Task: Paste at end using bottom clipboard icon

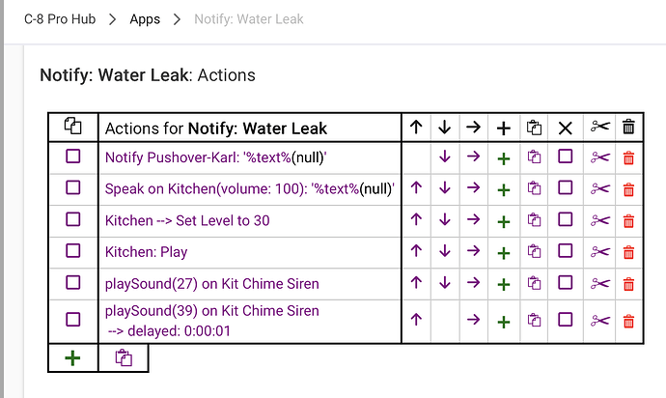Action: (124, 358)
